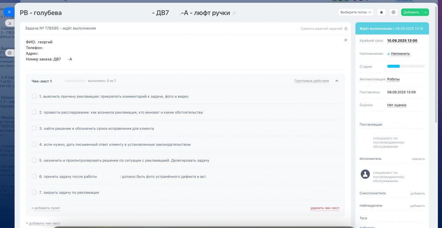Image resolution: width=442 pixels, height=228 pixels.
Task: Click the print icon on left edge
Action: click(x=9, y=53)
